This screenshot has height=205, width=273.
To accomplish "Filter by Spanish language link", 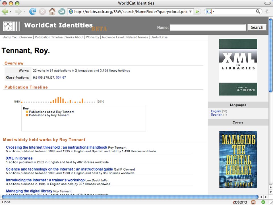I will click(216, 114).
